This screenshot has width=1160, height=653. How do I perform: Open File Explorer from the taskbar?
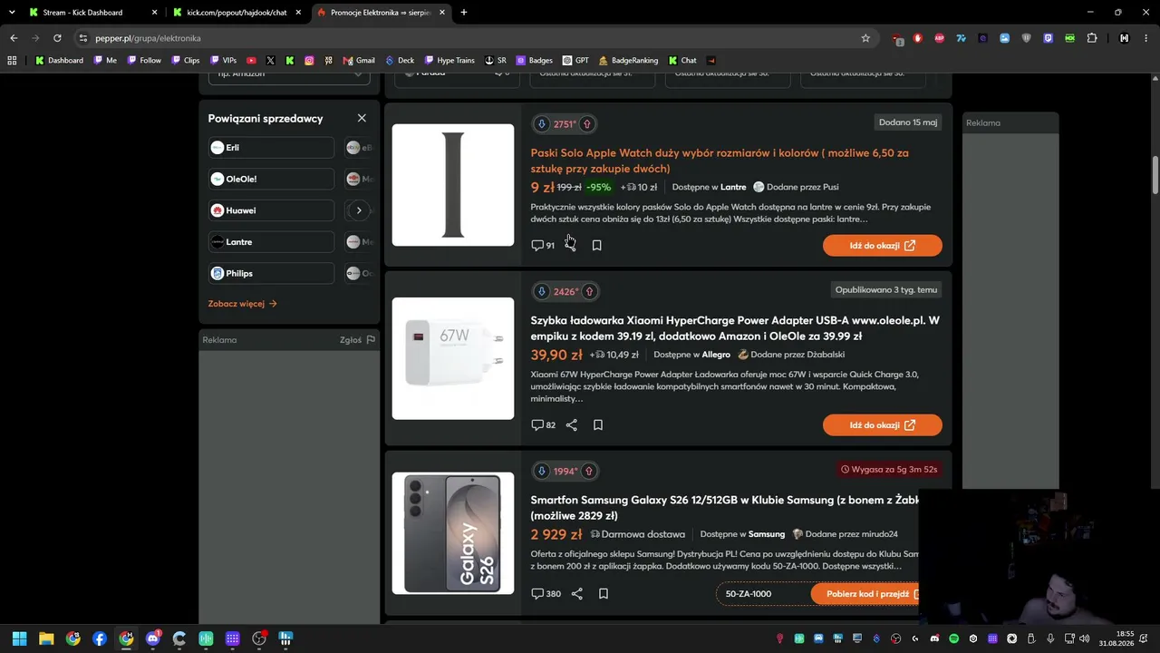pyautogui.click(x=46, y=638)
